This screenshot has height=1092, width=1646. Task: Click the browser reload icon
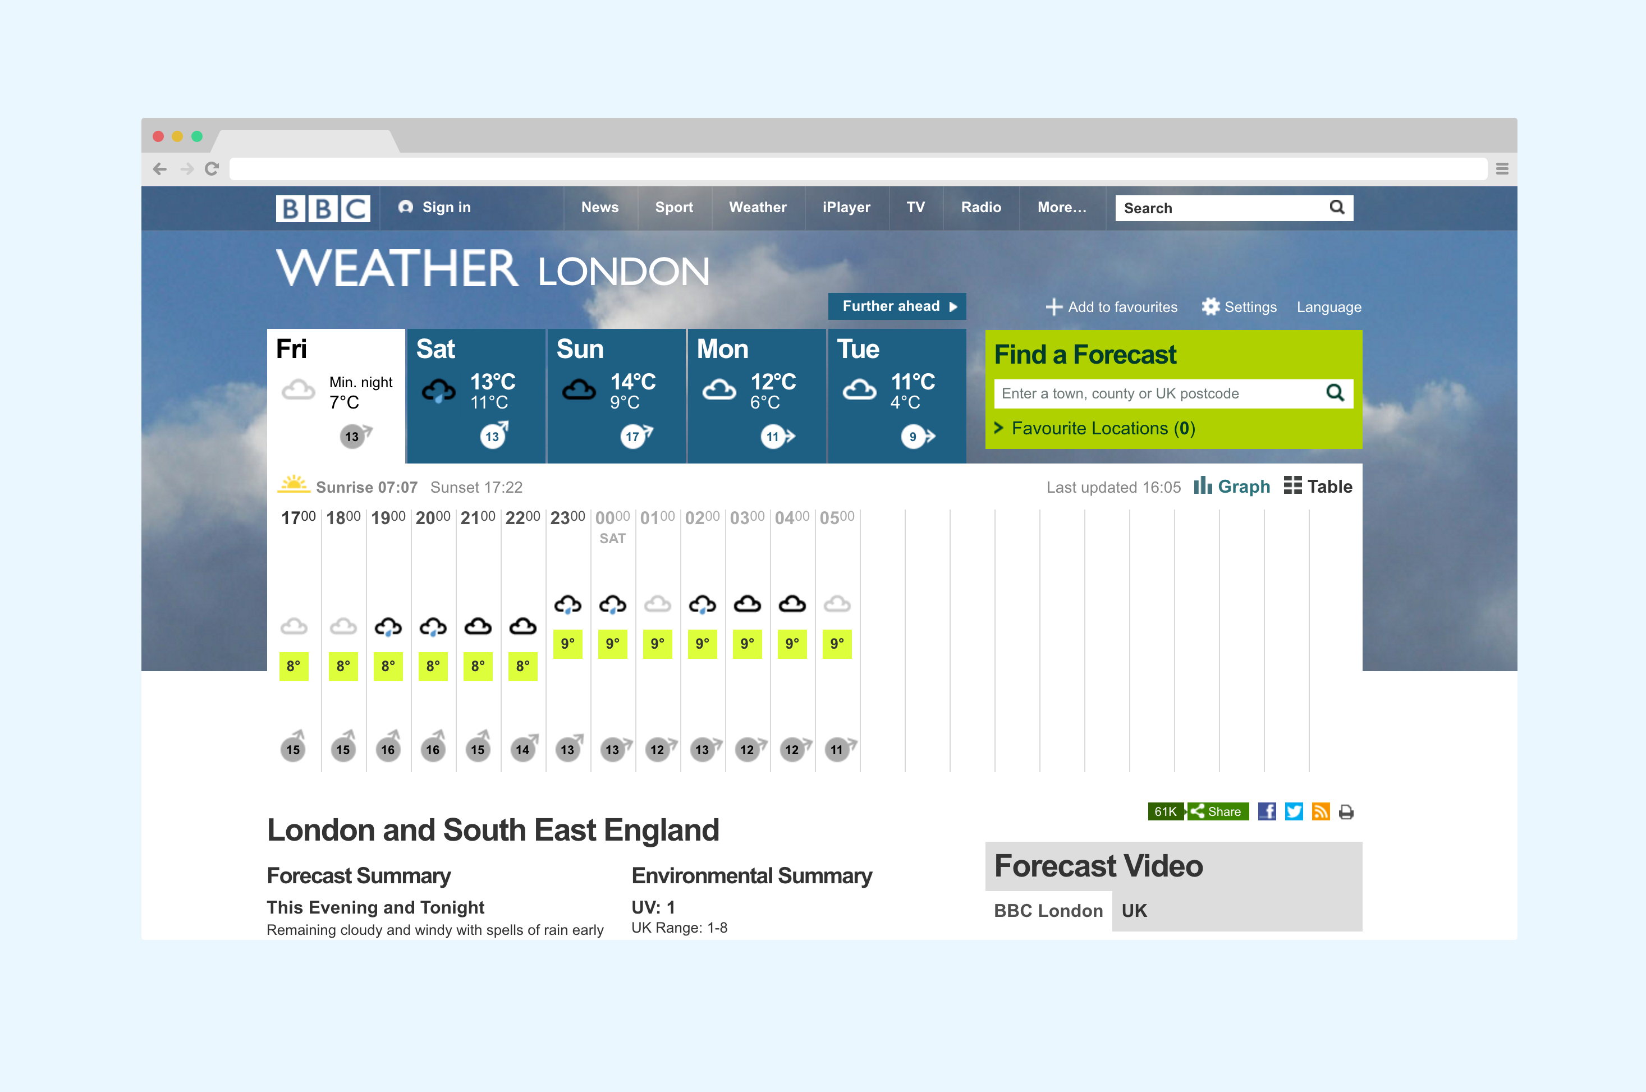click(212, 168)
